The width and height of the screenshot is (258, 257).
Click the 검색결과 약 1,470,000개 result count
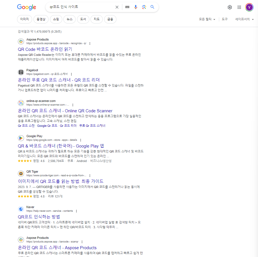[x=40, y=32]
